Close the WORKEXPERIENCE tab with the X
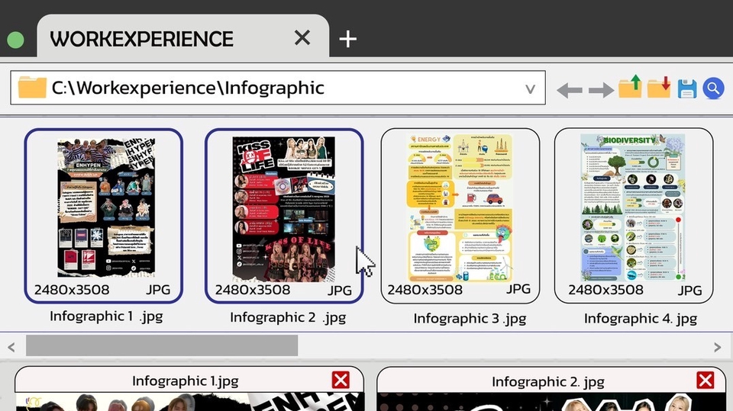This screenshot has width=733, height=411. pyautogui.click(x=302, y=37)
